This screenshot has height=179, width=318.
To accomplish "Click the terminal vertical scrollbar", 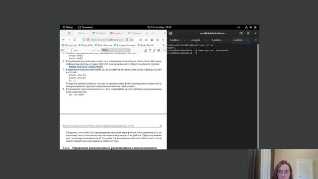I will point(258,96).
